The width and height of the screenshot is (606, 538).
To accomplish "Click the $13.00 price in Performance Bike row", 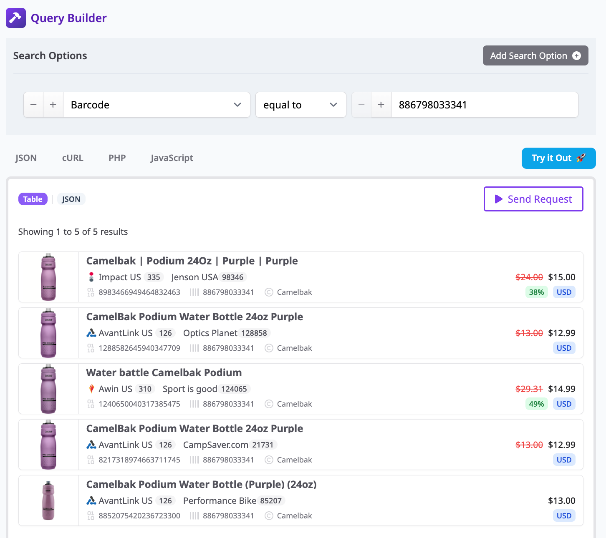I will (x=562, y=500).
